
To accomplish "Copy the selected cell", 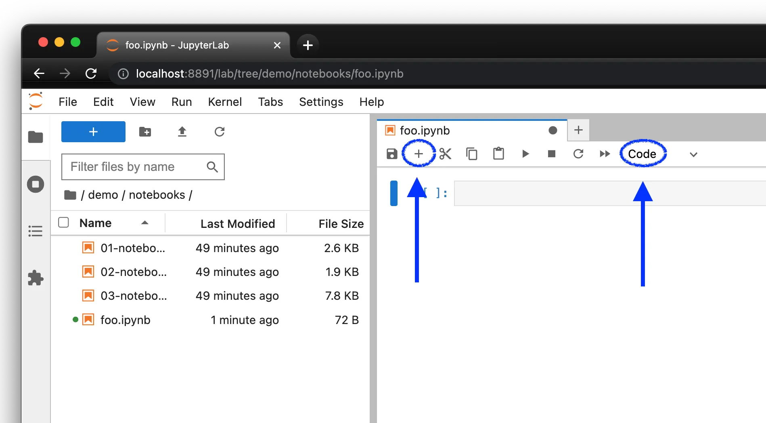I will [x=472, y=154].
